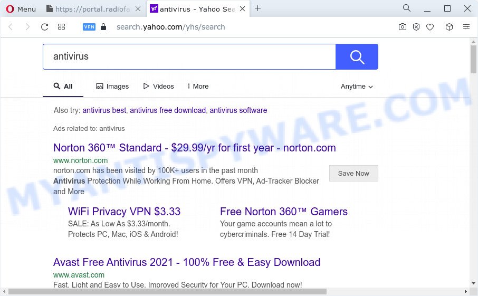Click the scroll down arrow
478x296 pixels.
click(x=473, y=284)
